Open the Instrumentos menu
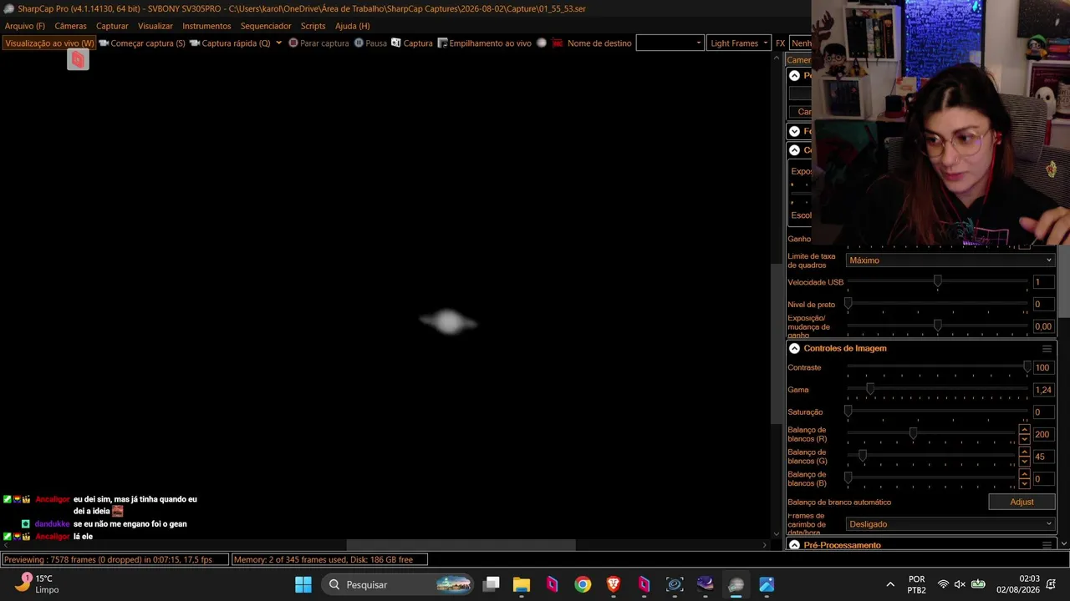 point(206,26)
